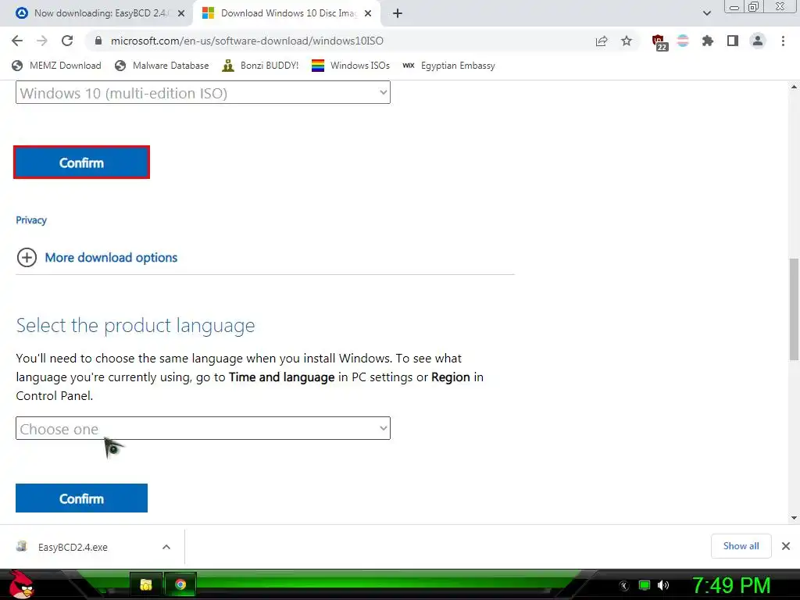Open the Privacy link
This screenshot has width=800, height=600.
point(31,220)
